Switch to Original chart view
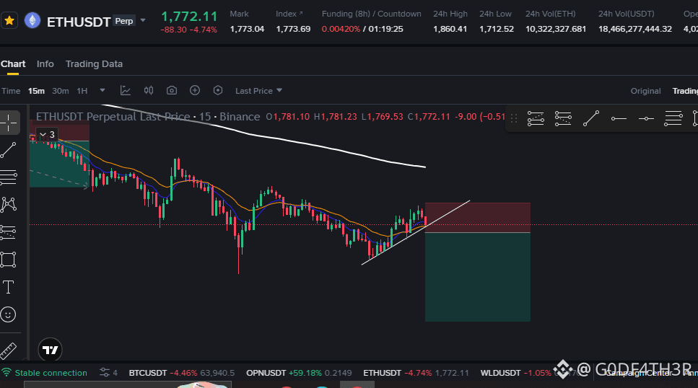 tap(645, 91)
